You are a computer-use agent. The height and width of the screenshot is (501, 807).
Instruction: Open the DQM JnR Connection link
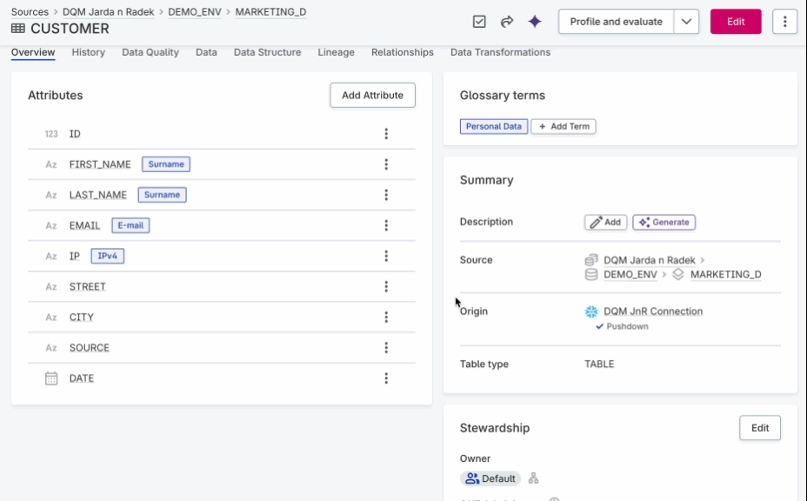[x=653, y=311]
